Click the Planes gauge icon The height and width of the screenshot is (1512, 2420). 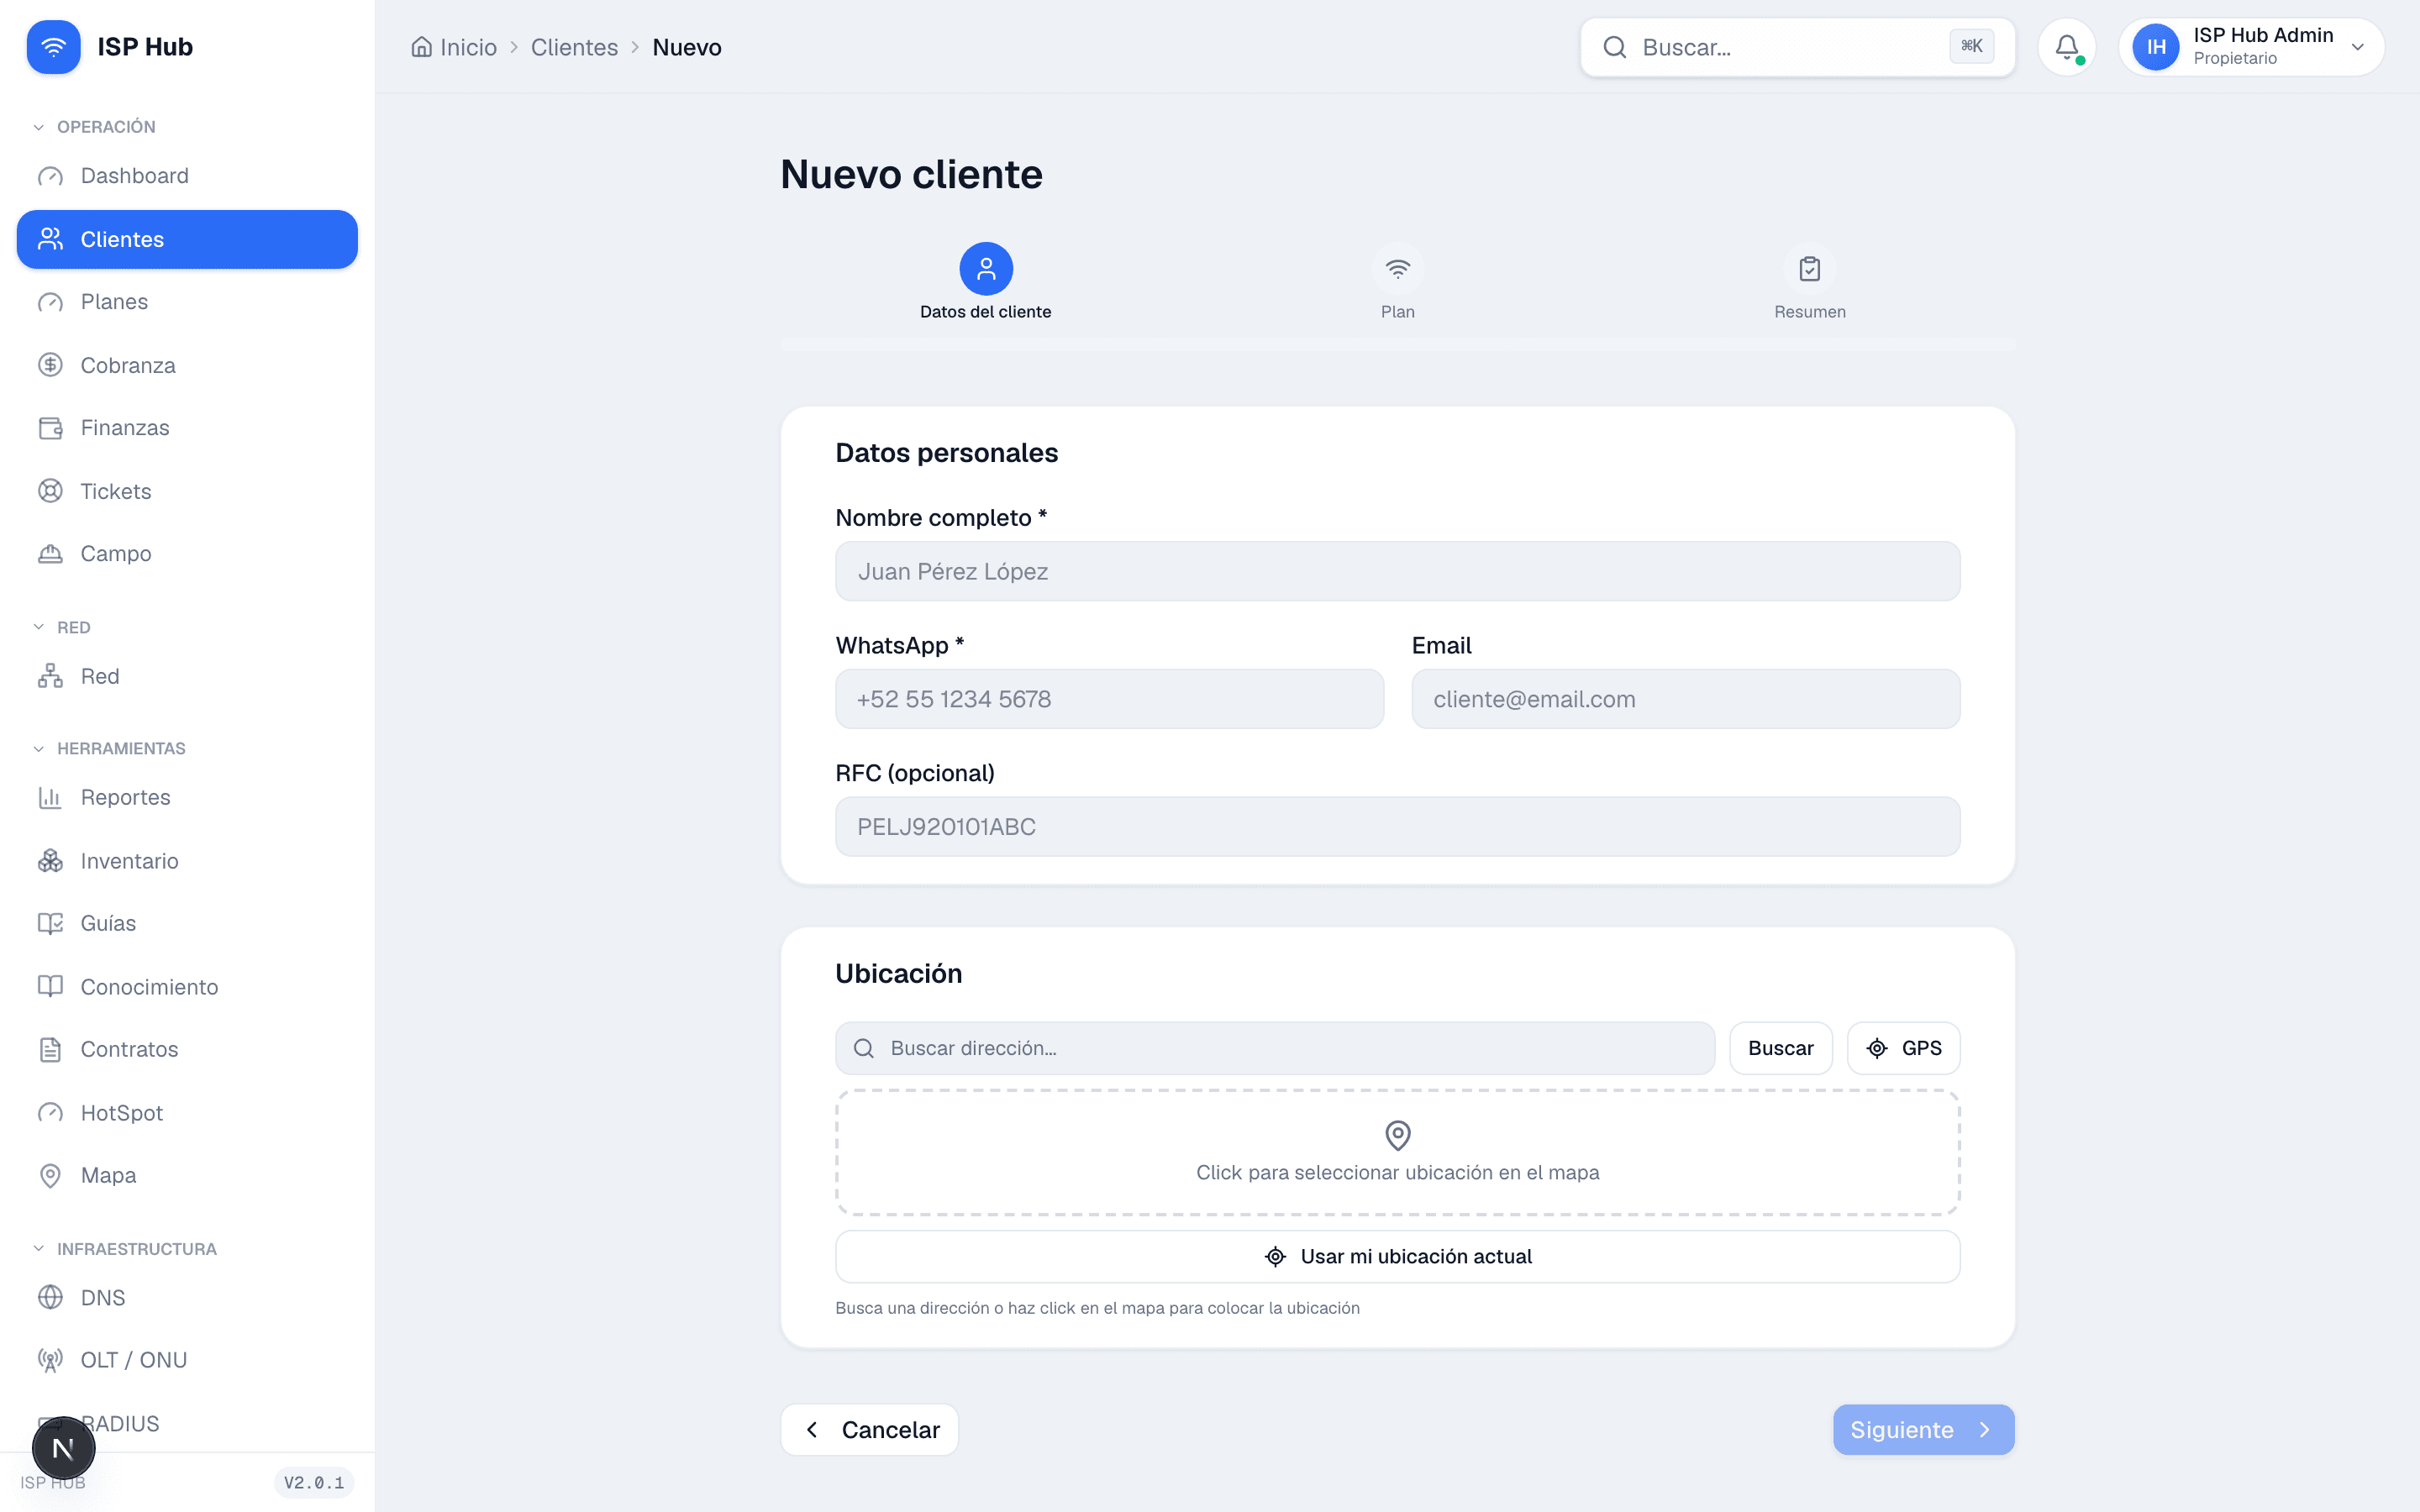[x=50, y=302]
